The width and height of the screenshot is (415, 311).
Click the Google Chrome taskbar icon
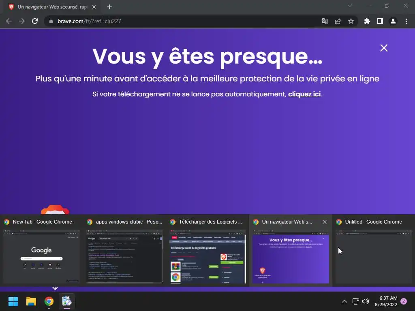click(49, 301)
